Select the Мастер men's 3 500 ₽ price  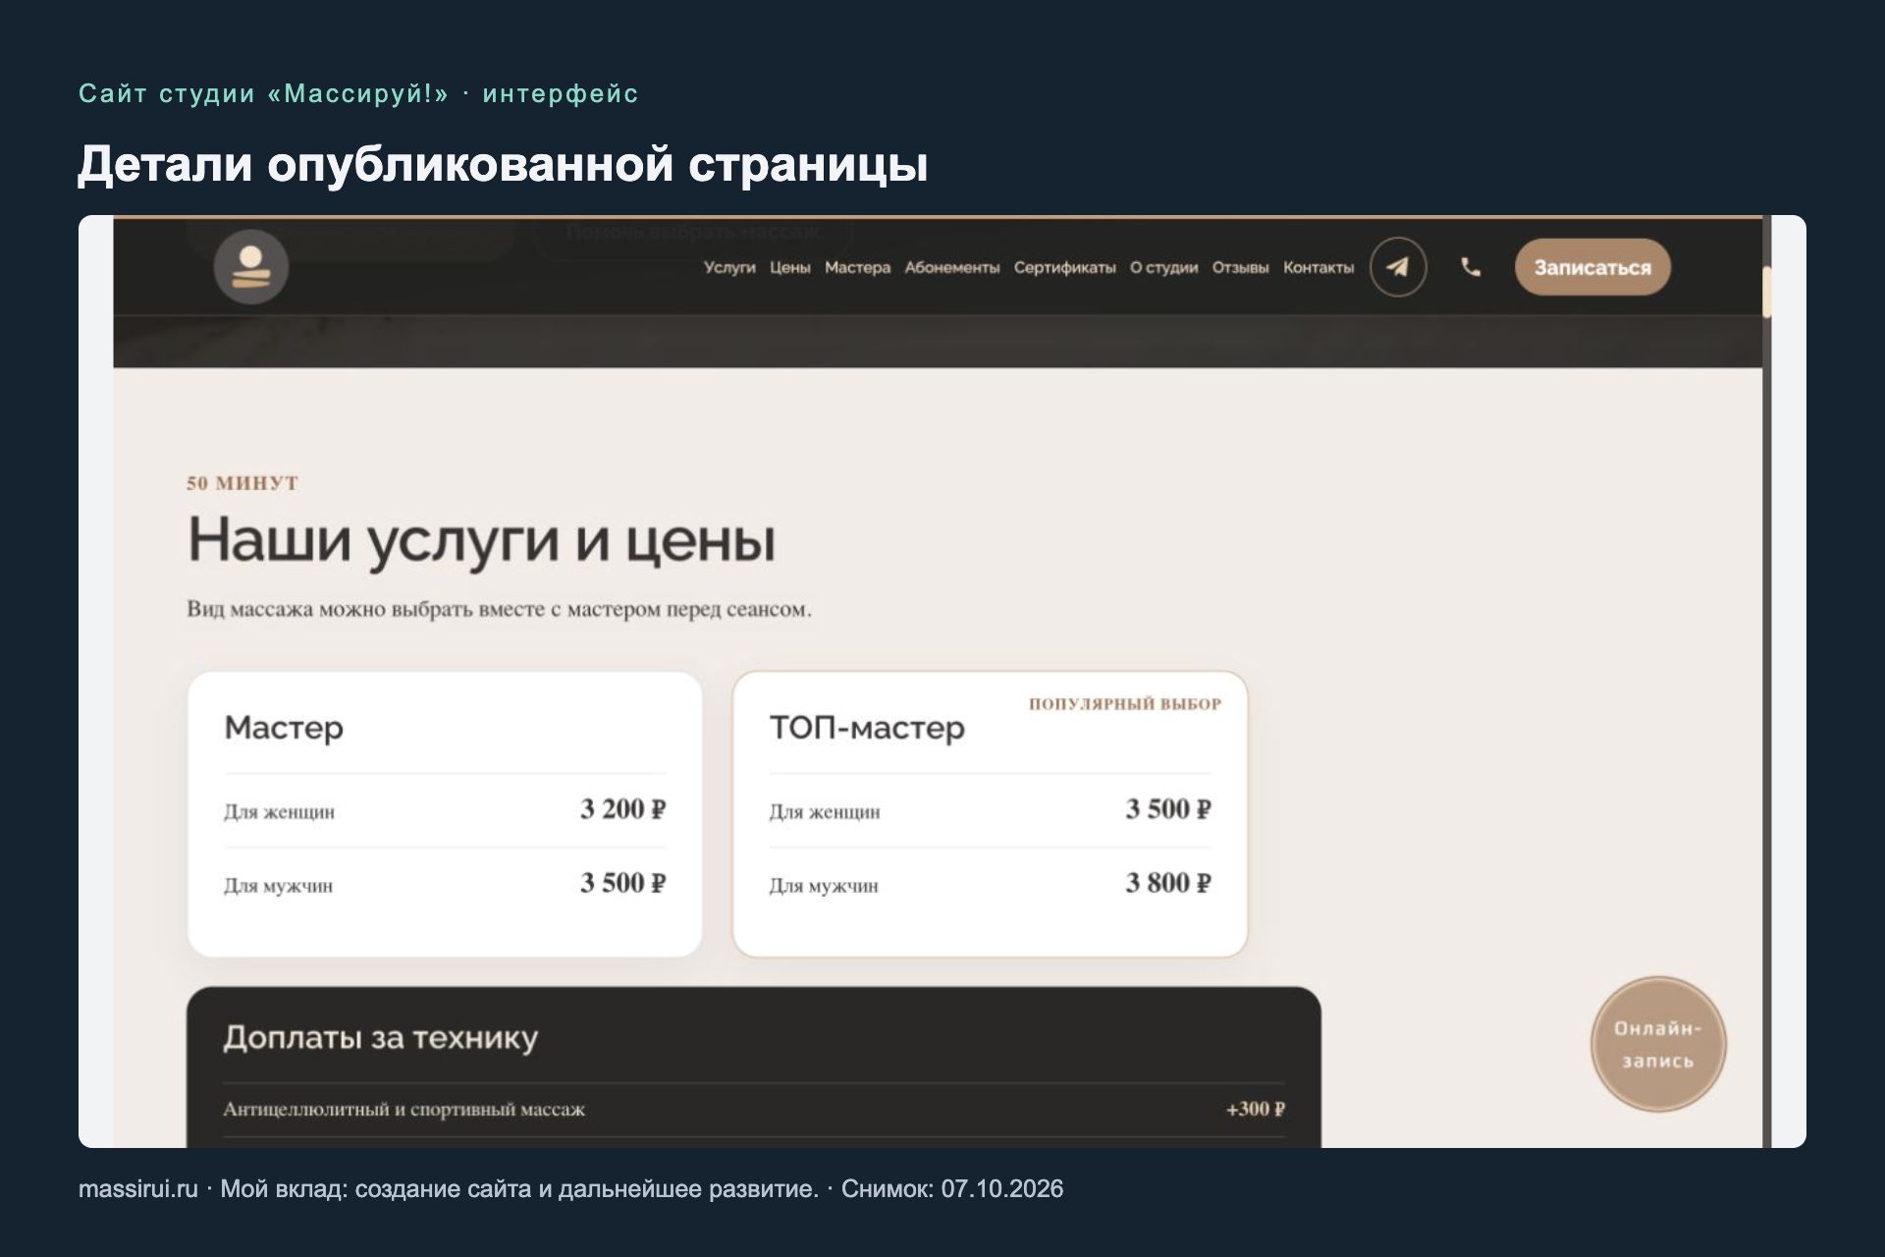[622, 883]
